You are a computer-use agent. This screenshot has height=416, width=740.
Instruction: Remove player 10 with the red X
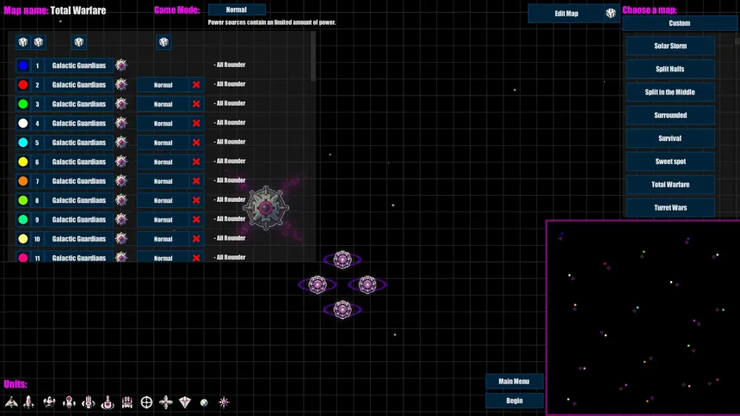(196, 239)
